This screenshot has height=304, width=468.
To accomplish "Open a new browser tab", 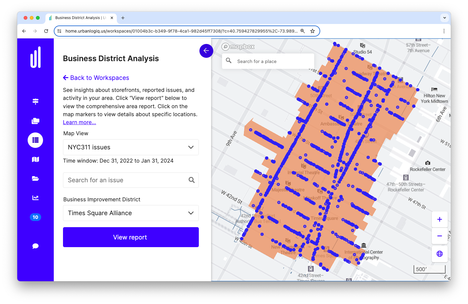I will 123,18.
